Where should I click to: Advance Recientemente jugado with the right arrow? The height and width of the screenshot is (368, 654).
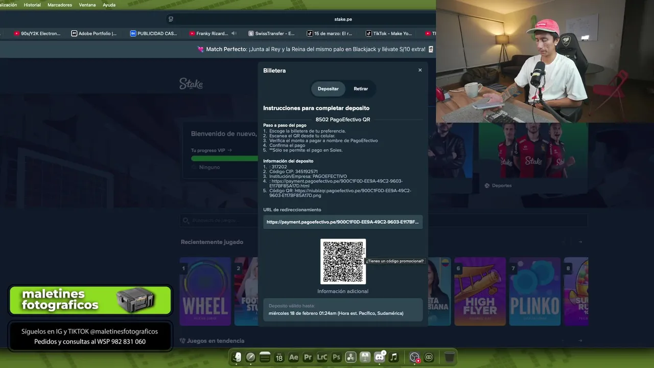tap(580, 242)
